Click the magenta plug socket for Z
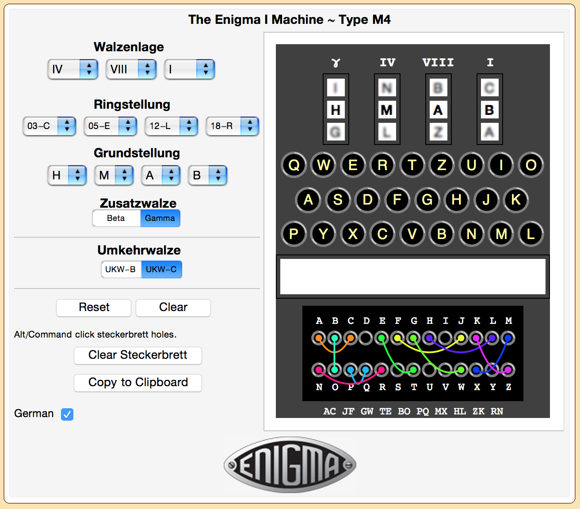This screenshot has height=509, width=580. click(x=508, y=369)
